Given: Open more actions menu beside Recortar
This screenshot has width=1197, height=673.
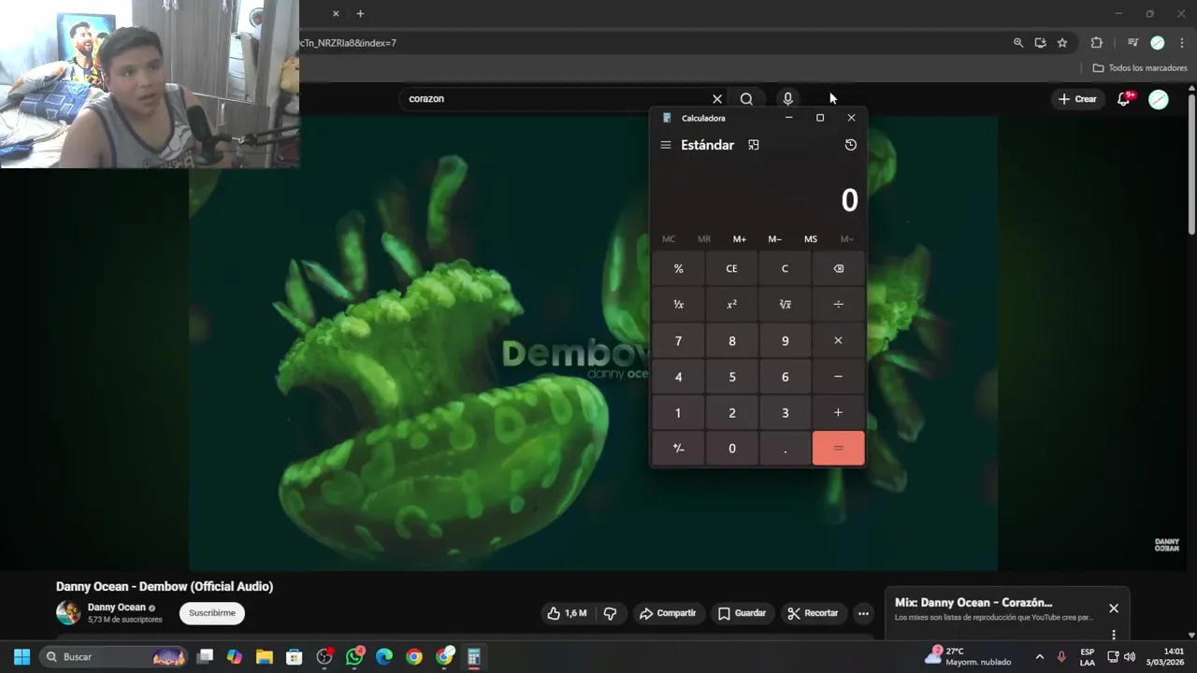Looking at the screenshot, I should coord(863,613).
